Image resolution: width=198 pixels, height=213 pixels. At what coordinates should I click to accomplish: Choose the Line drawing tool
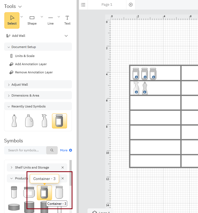51,20
